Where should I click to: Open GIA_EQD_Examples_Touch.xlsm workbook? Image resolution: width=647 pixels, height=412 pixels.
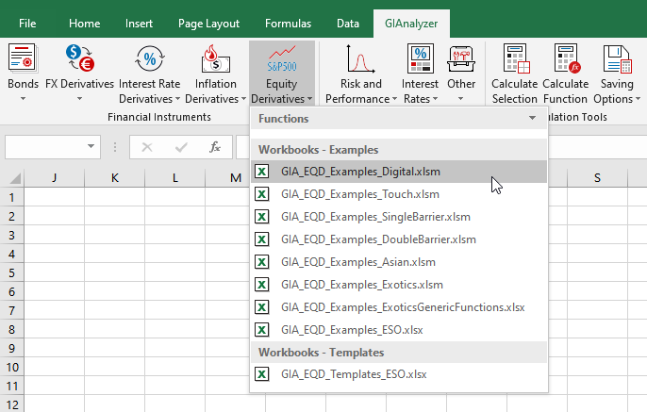399,194
